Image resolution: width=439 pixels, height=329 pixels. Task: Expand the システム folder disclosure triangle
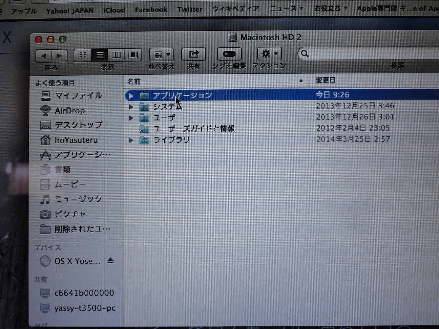pos(131,107)
